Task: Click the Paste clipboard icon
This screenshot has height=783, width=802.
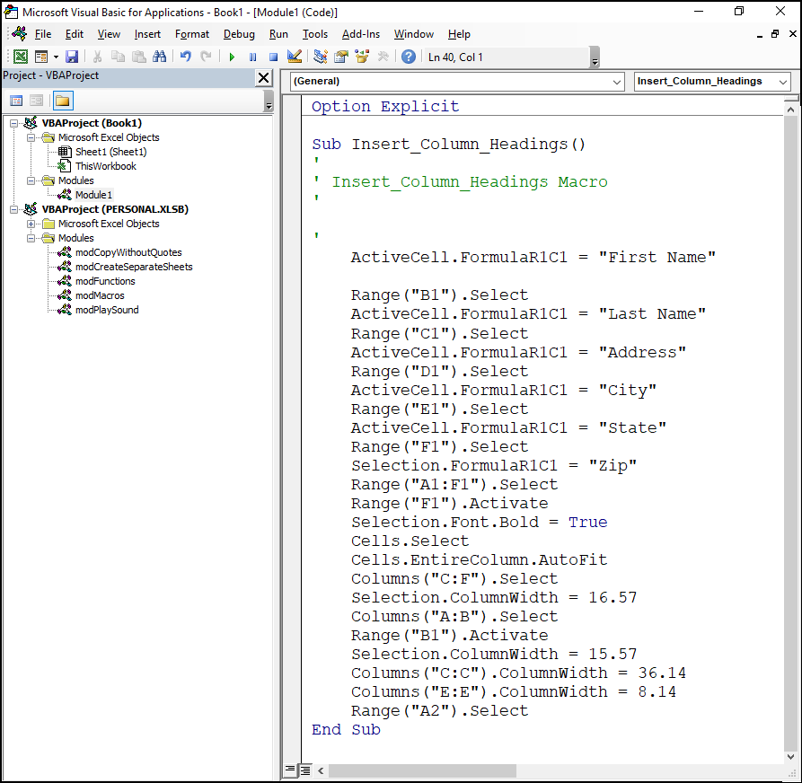Action: pyautogui.click(x=138, y=57)
